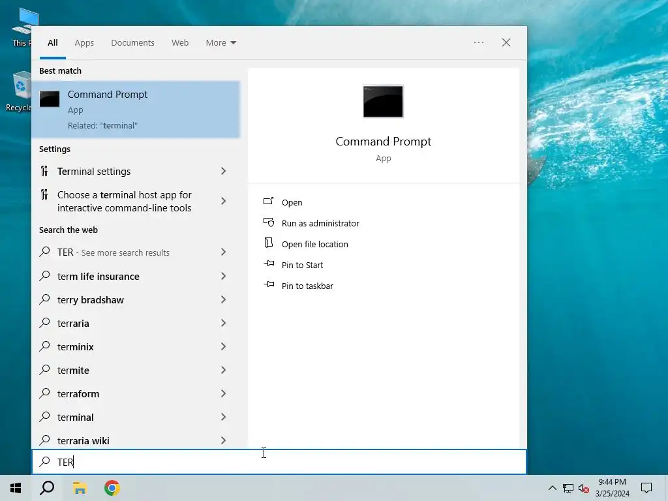Launch Google Chrome from the taskbar

tap(112, 488)
